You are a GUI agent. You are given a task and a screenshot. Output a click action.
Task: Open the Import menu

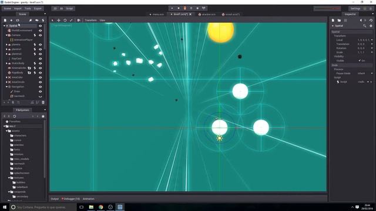click(x=18, y=8)
